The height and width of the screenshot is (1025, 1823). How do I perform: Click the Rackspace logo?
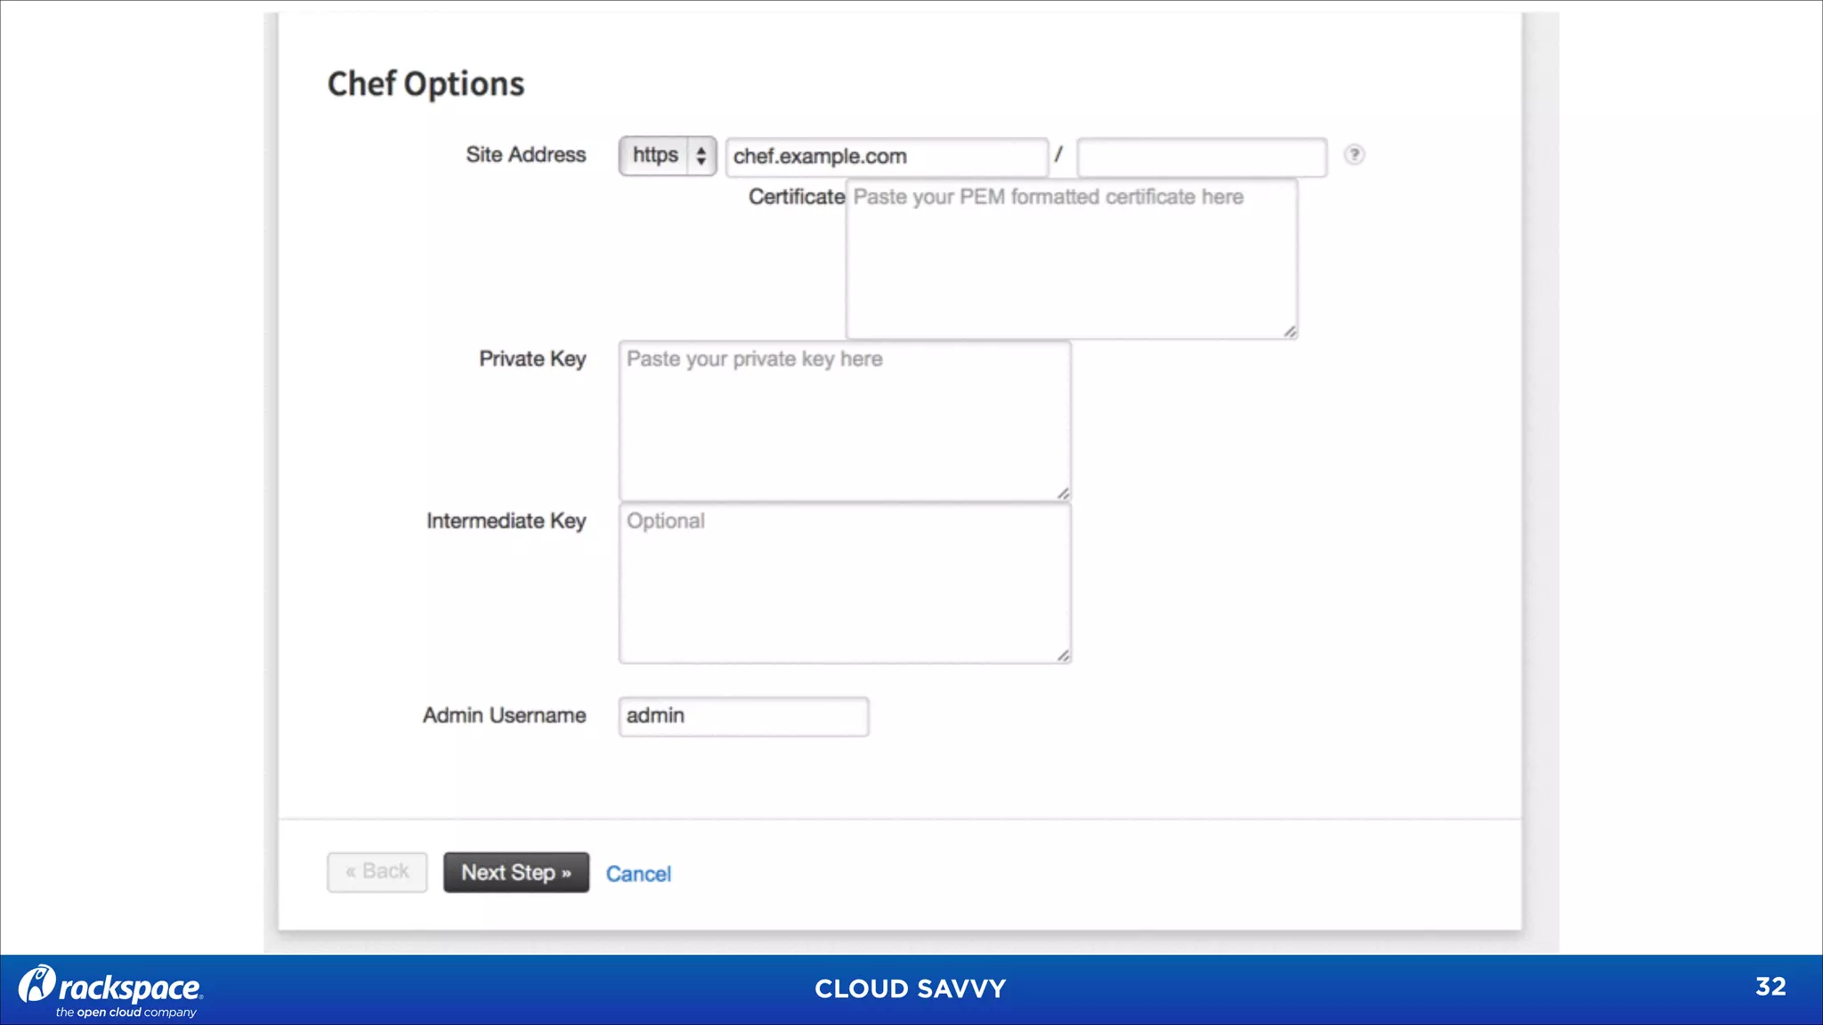tap(111, 990)
